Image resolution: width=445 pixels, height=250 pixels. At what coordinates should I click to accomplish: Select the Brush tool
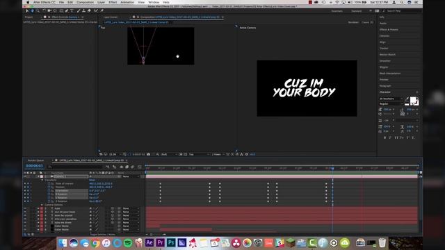point(79,11)
